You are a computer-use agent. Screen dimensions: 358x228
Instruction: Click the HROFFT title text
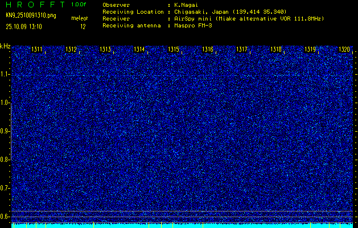33,5
